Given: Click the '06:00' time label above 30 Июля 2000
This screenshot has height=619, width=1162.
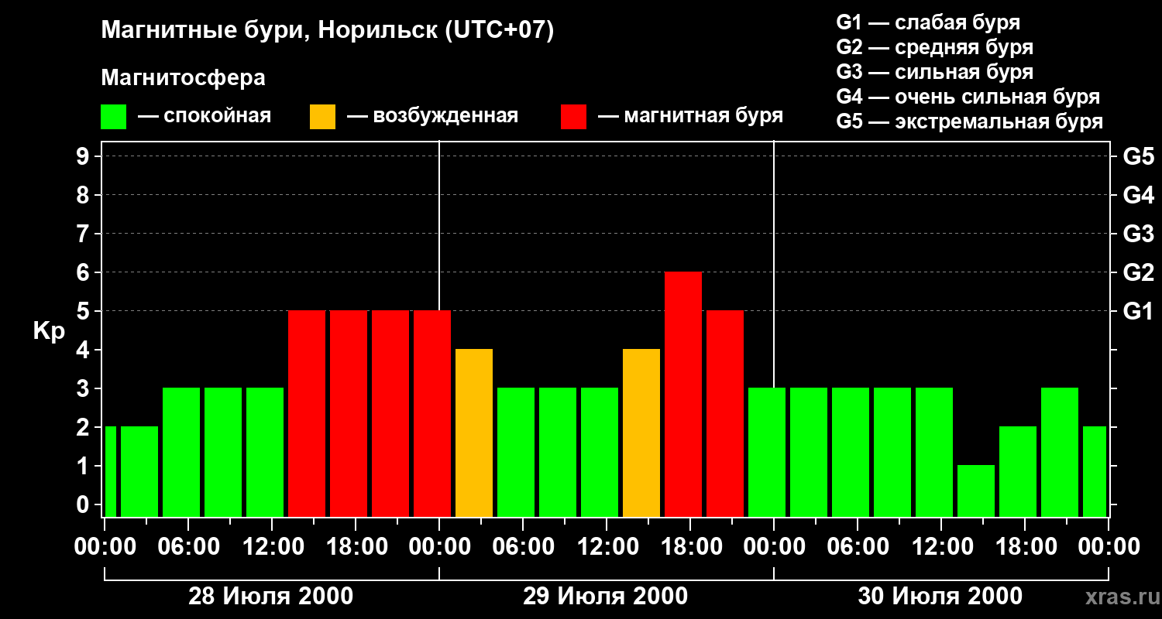Looking at the screenshot, I should 857,547.
